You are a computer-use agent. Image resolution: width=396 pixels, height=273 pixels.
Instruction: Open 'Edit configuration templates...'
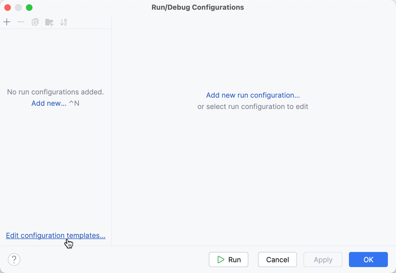click(55, 235)
